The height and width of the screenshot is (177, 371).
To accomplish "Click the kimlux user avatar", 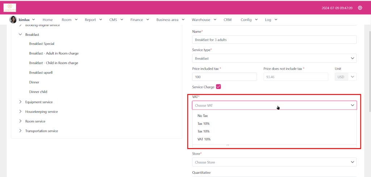I will 13,20.
